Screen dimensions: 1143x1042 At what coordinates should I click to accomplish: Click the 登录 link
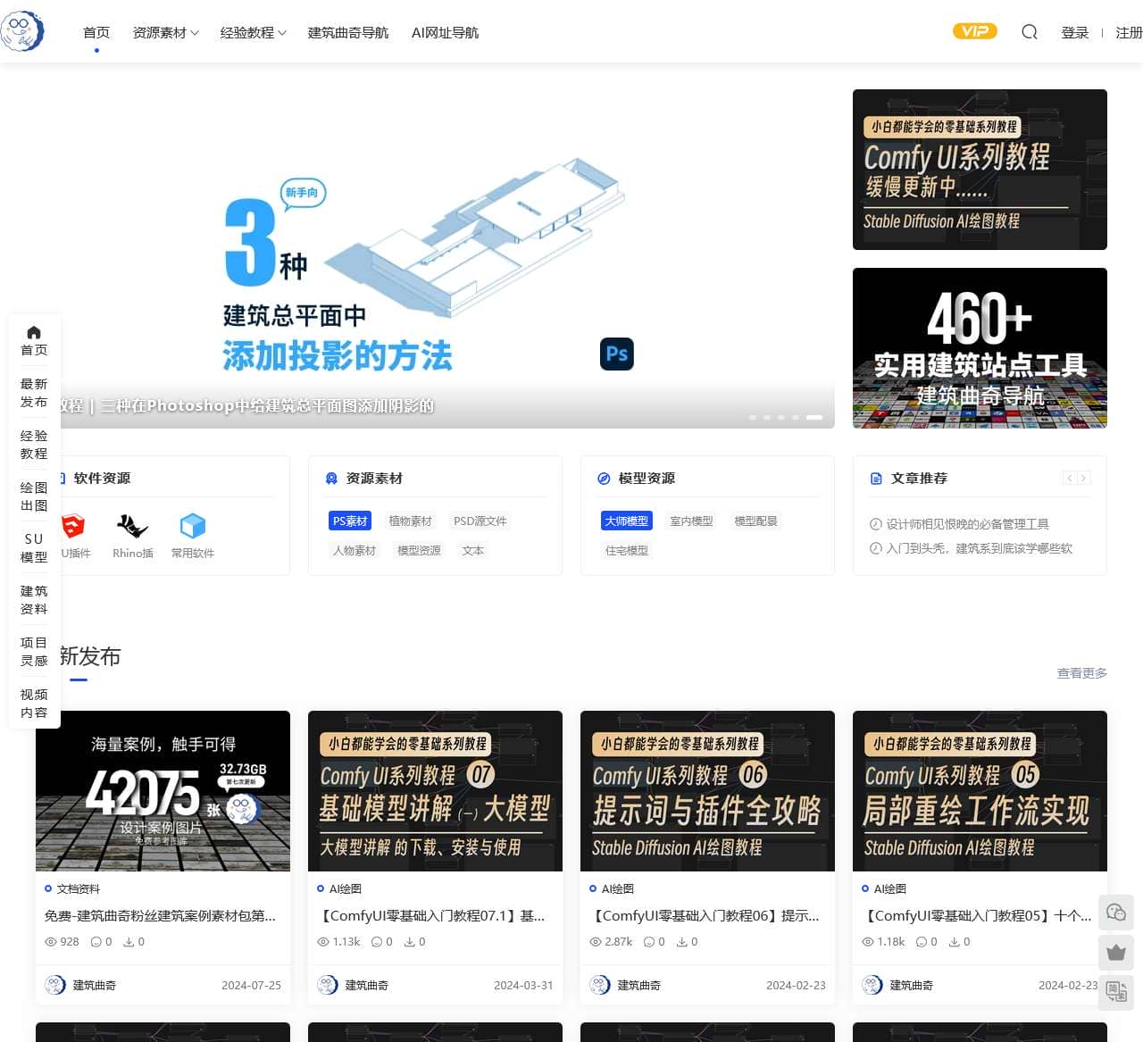point(1075,33)
